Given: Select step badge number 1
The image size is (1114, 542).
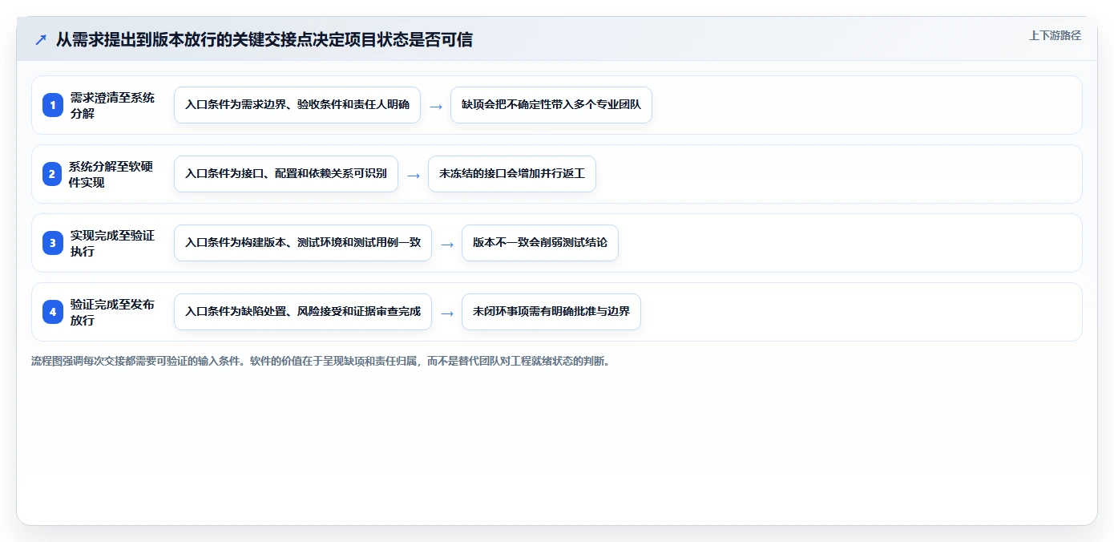Looking at the screenshot, I should click(53, 105).
